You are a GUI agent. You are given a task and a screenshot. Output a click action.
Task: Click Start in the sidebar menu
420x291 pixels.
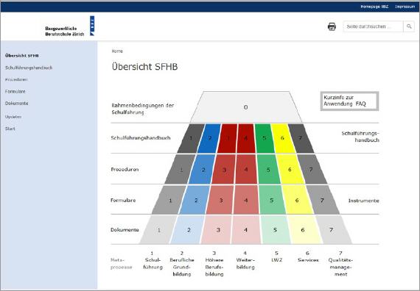[x=10, y=129]
